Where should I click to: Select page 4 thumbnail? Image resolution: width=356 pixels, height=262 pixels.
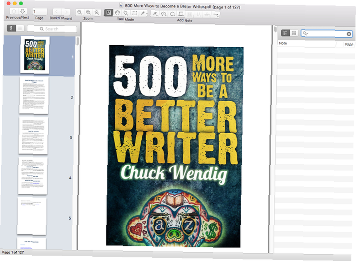[x=33, y=176]
